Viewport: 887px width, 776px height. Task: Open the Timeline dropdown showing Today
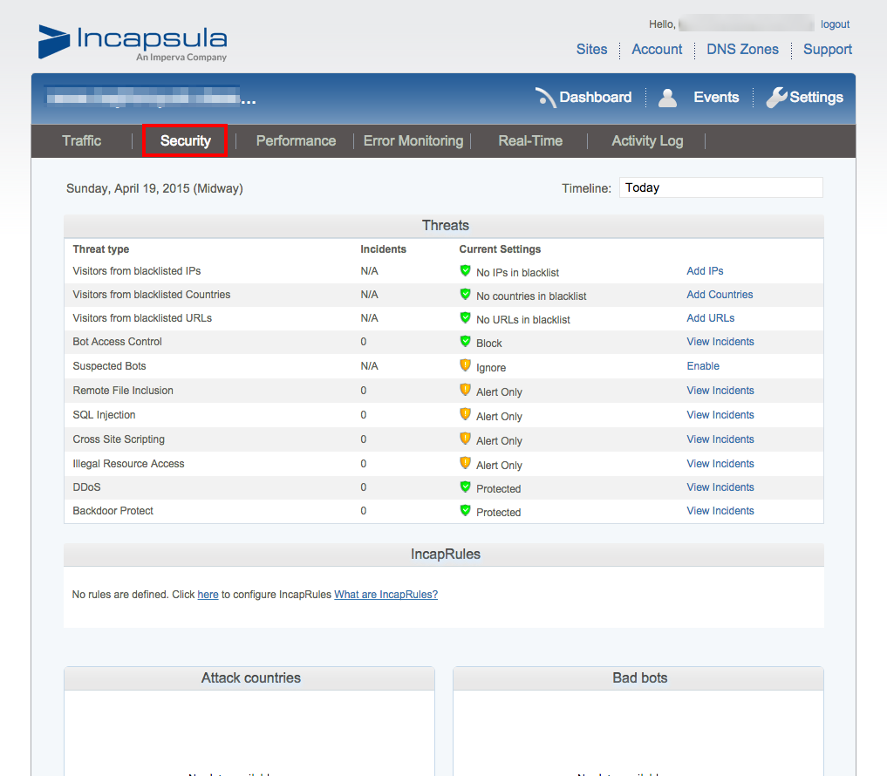[720, 187]
